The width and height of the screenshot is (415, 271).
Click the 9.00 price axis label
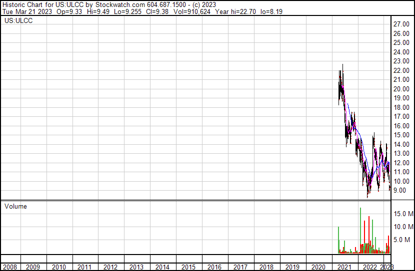400,191
